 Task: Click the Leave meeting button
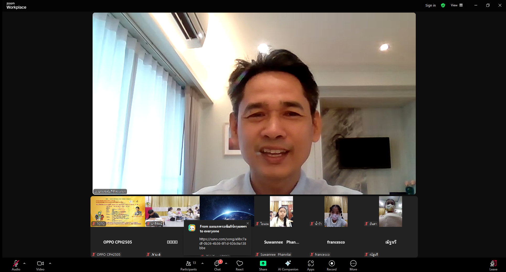point(493,265)
